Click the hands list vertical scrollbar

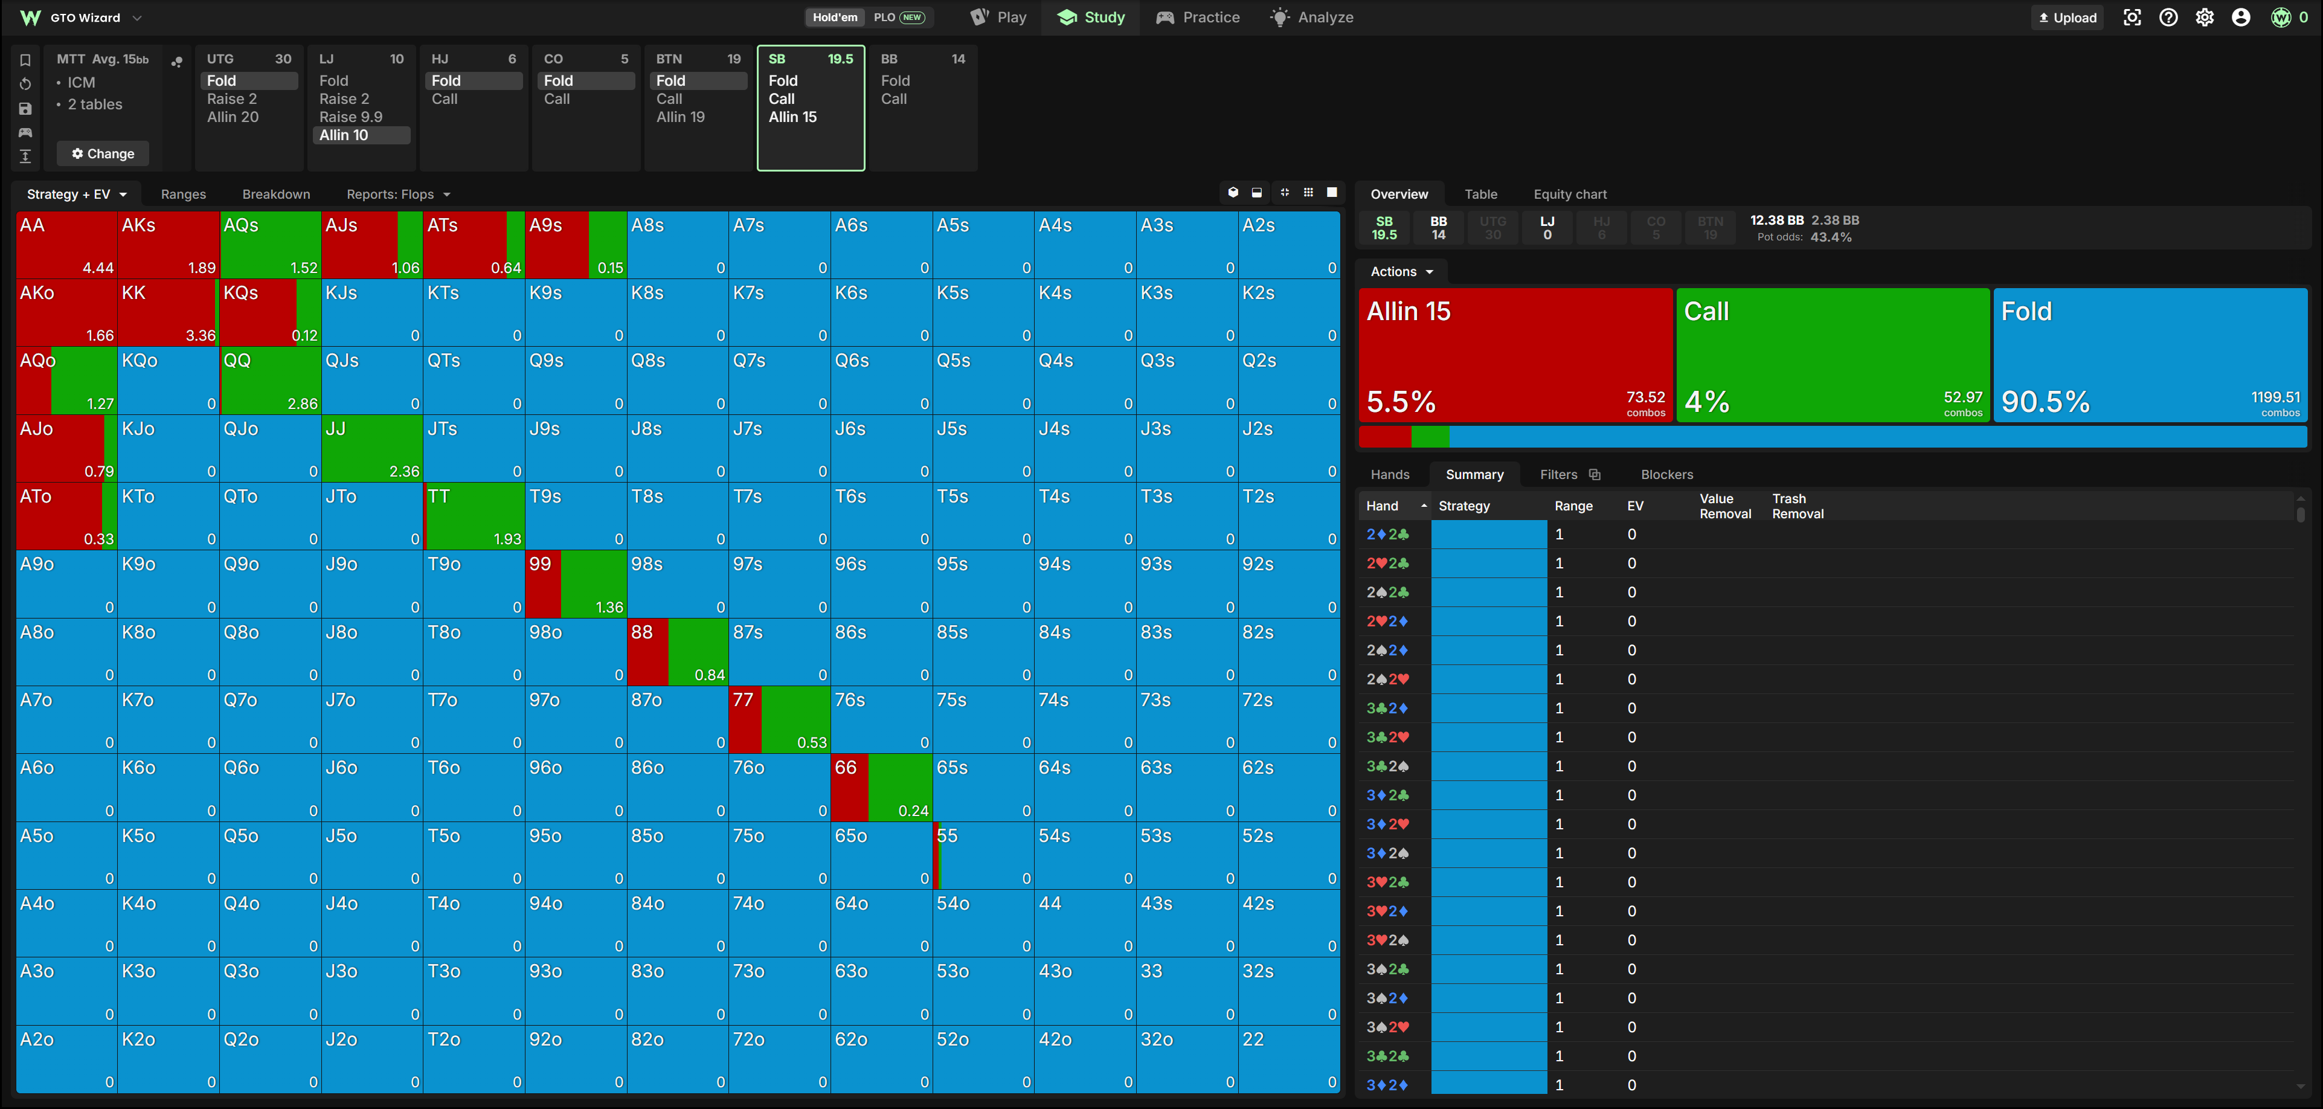click(2301, 514)
